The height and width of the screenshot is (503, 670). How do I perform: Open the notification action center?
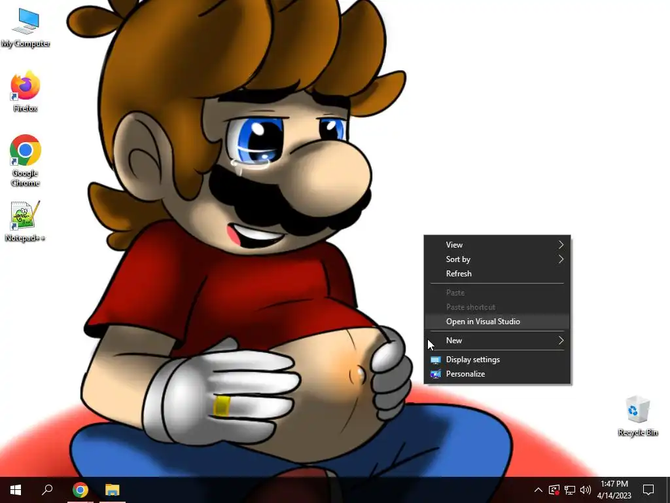pyautogui.click(x=648, y=490)
